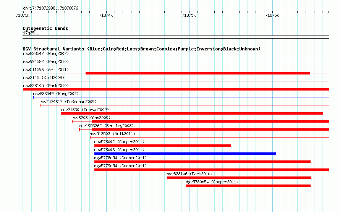340x212 pixels.
Task: Open variant esv21830 (Conrad2009) label
Action: coord(85,110)
